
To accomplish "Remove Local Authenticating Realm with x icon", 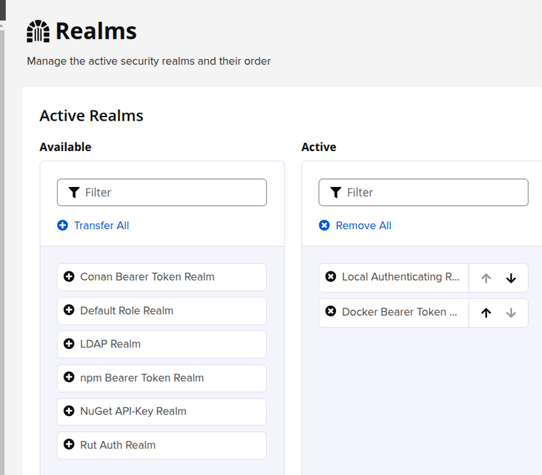I will [x=331, y=276].
